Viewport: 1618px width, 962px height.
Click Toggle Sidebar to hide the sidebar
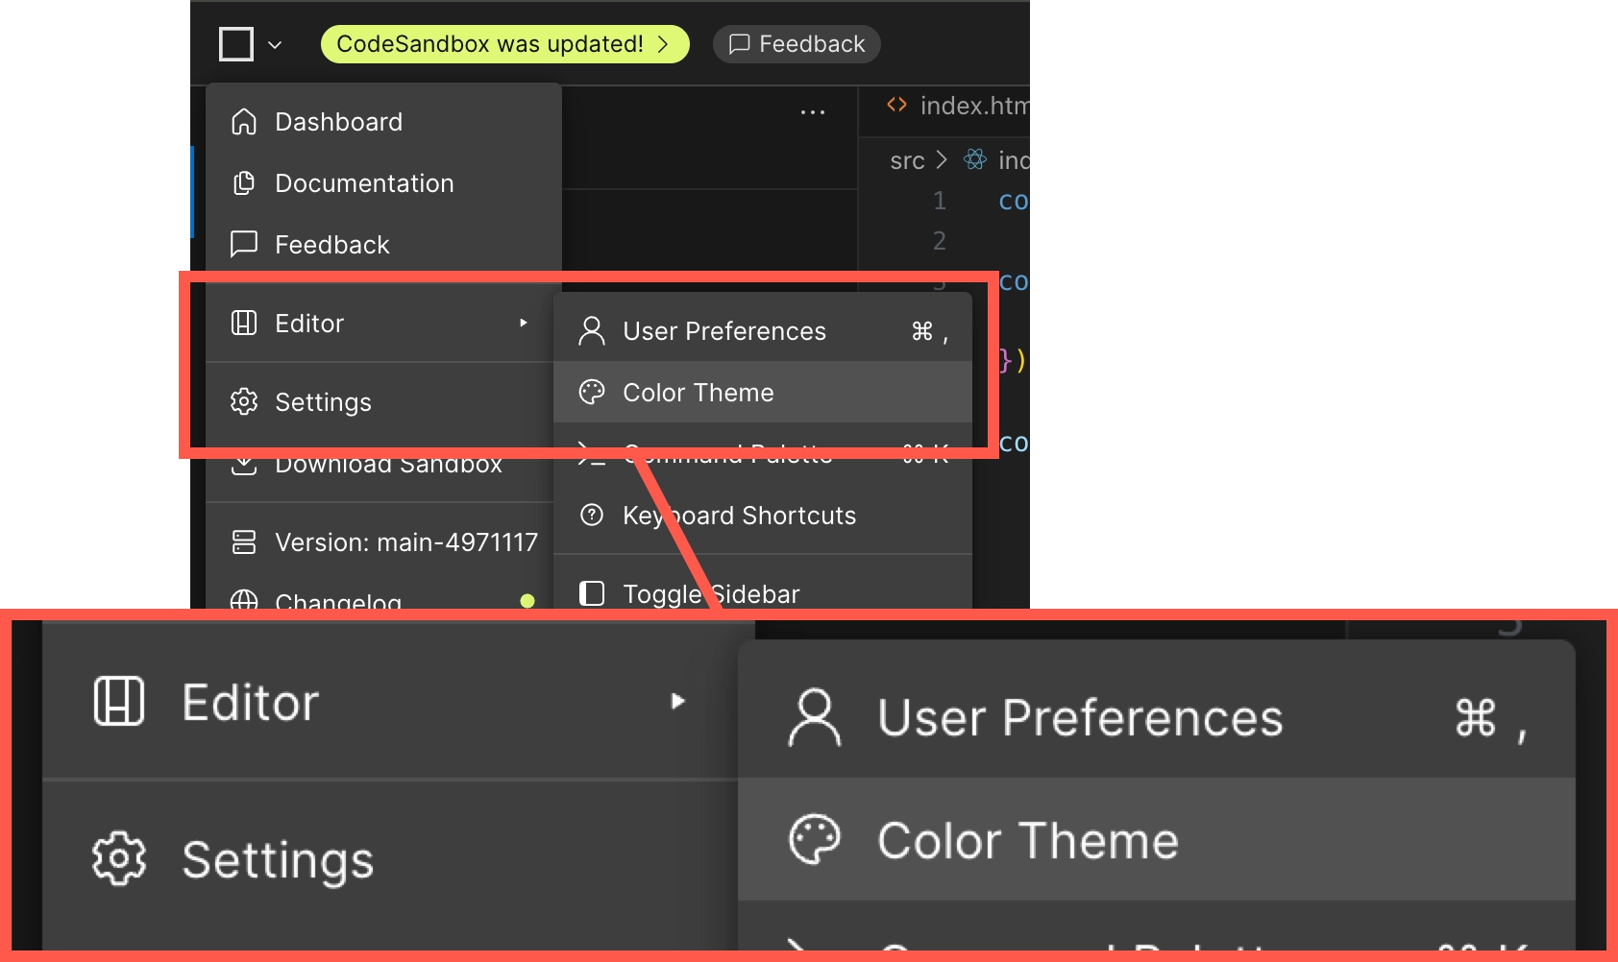tap(710, 593)
